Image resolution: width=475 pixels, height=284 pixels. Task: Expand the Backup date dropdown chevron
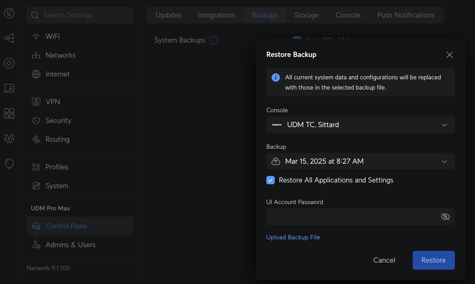[444, 162]
